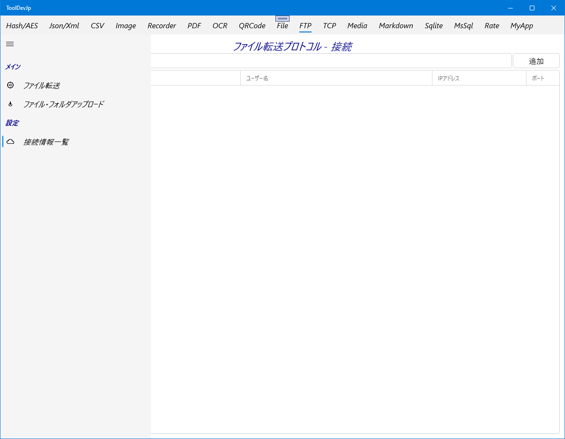Sort by ユーザー名 column header

coord(336,78)
